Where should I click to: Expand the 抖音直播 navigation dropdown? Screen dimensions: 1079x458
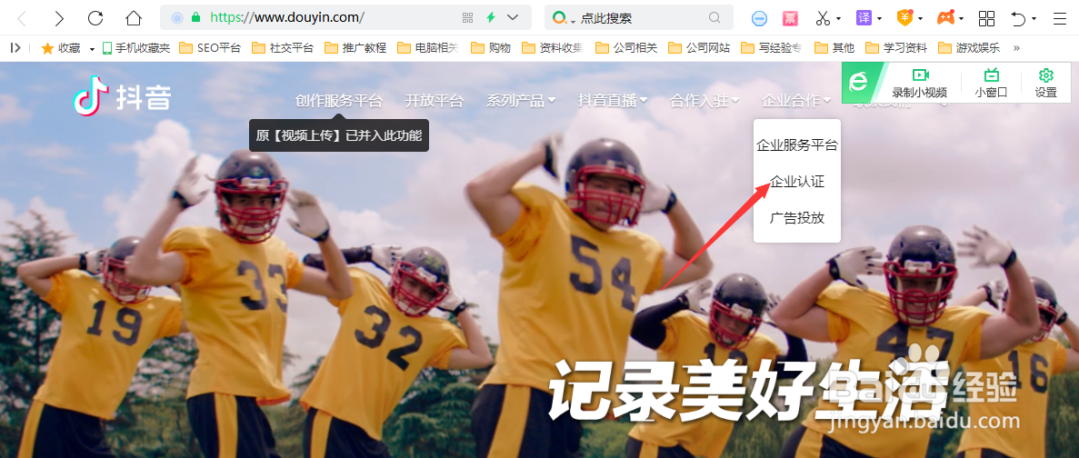pos(613,100)
